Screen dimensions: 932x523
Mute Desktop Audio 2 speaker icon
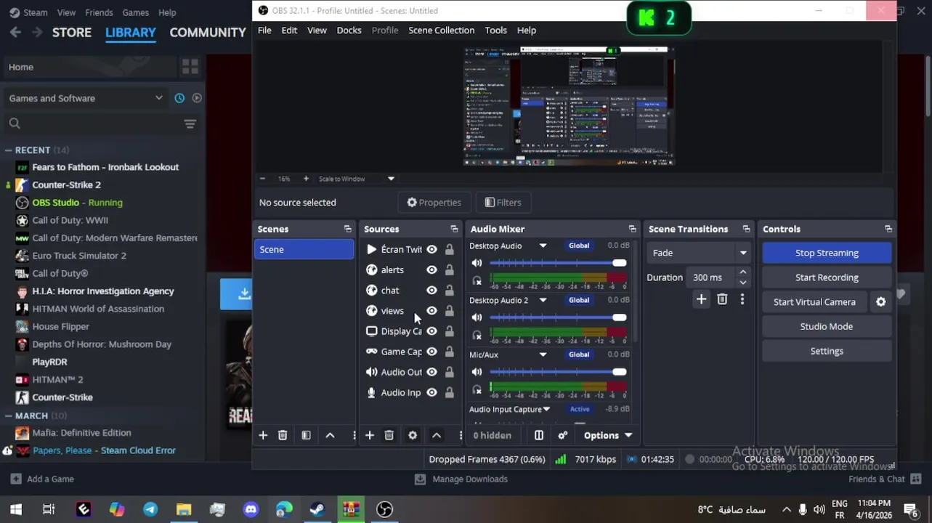pyautogui.click(x=477, y=317)
